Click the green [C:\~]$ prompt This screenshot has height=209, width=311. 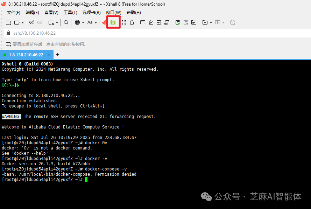[x=10, y=85]
